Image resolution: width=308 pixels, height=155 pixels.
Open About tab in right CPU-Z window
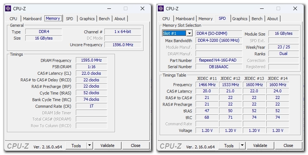272,19
